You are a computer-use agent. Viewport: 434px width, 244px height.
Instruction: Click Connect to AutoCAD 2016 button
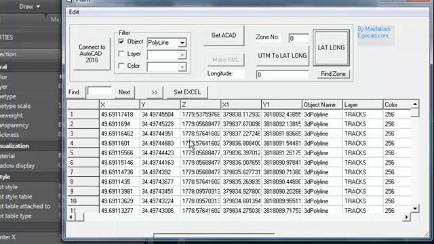92,54
